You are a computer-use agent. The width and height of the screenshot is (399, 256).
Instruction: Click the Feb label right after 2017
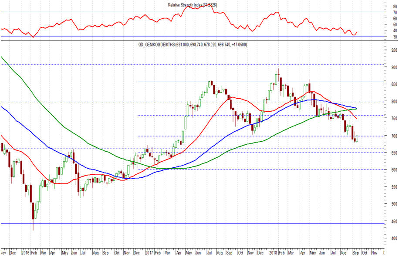158,253
